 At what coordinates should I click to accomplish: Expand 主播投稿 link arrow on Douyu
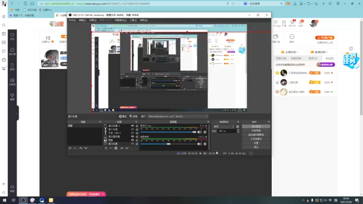297,52
